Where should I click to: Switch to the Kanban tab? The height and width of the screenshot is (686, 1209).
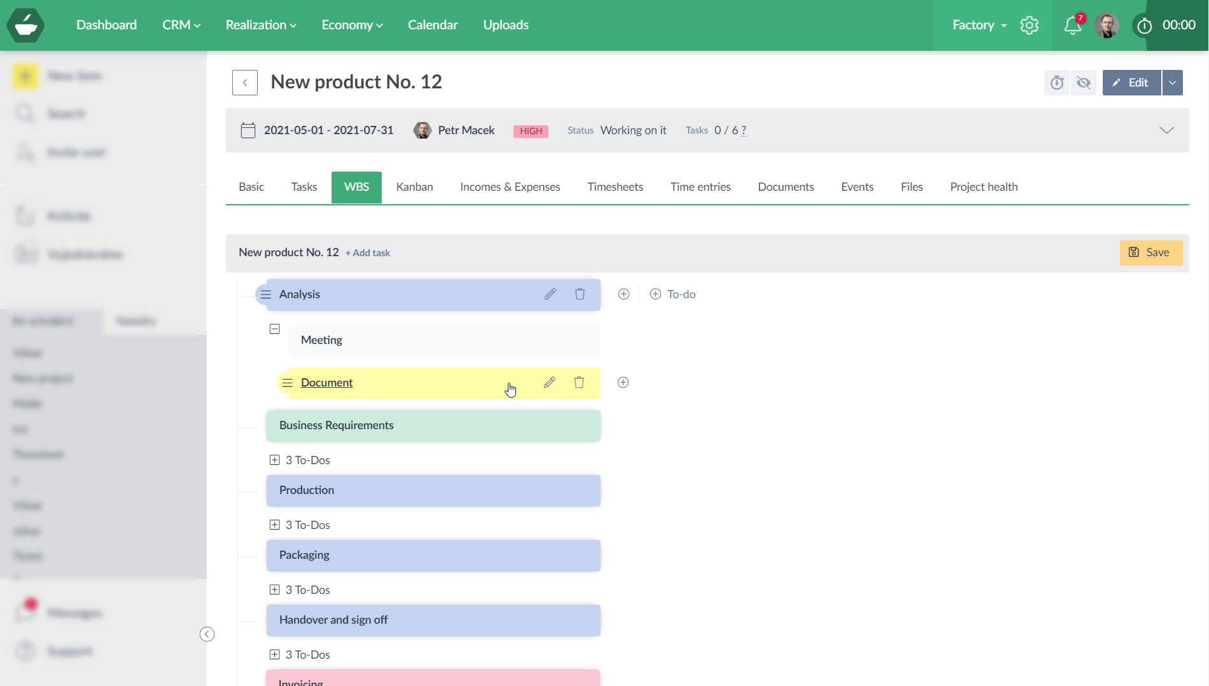(414, 187)
